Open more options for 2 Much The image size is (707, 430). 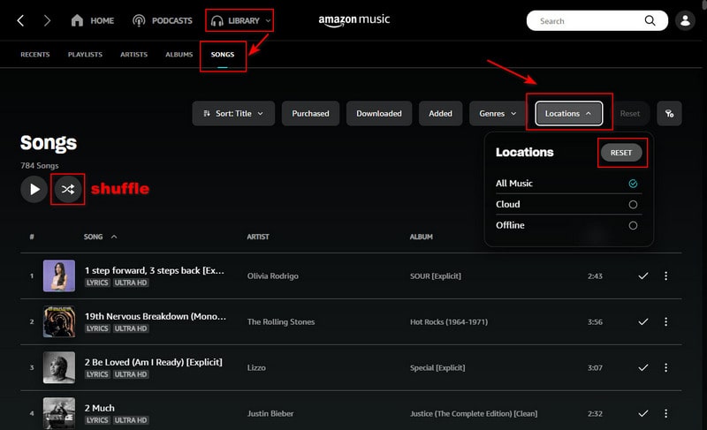[666, 413]
